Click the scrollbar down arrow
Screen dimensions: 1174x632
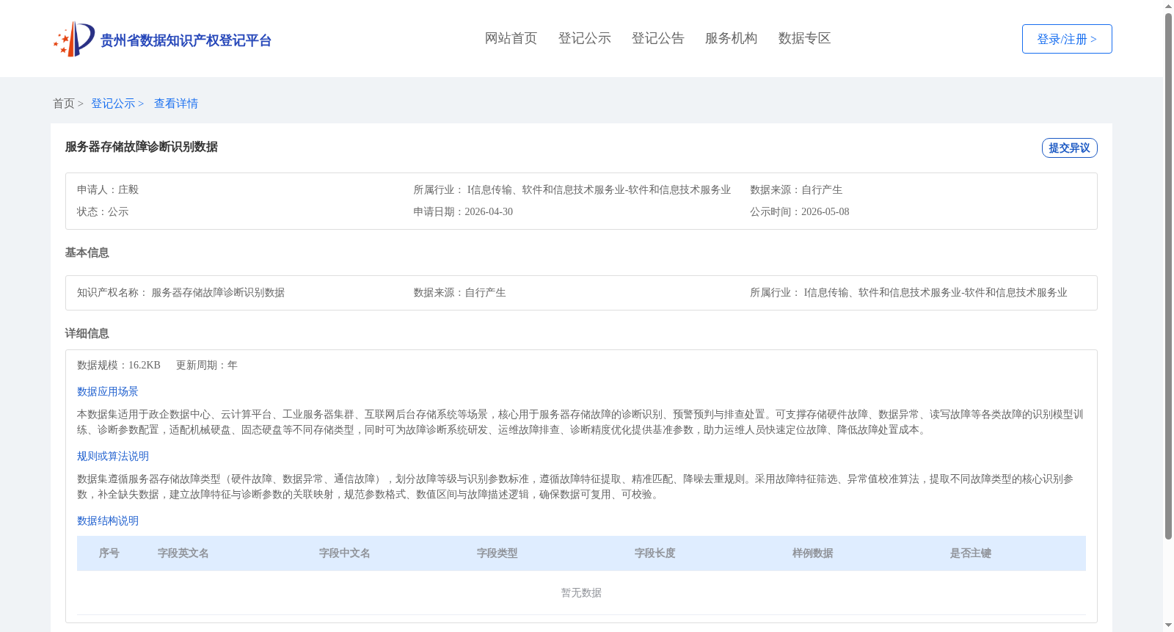1168,625
